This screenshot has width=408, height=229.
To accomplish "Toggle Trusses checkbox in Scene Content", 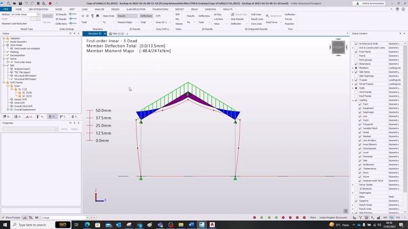I will 356,80.
